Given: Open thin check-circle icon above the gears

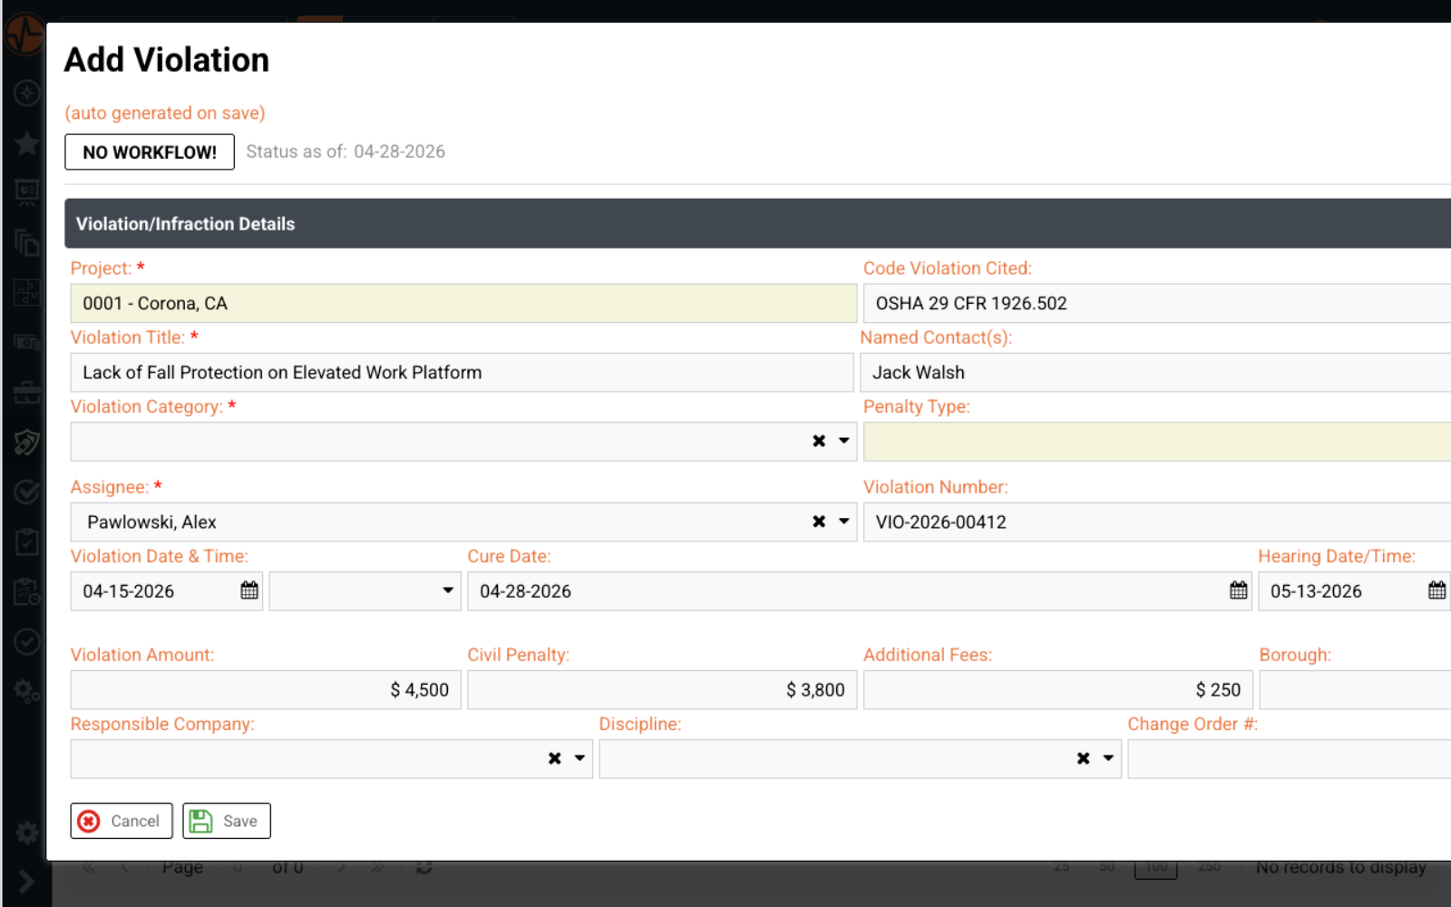Looking at the screenshot, I should [26, 641].
